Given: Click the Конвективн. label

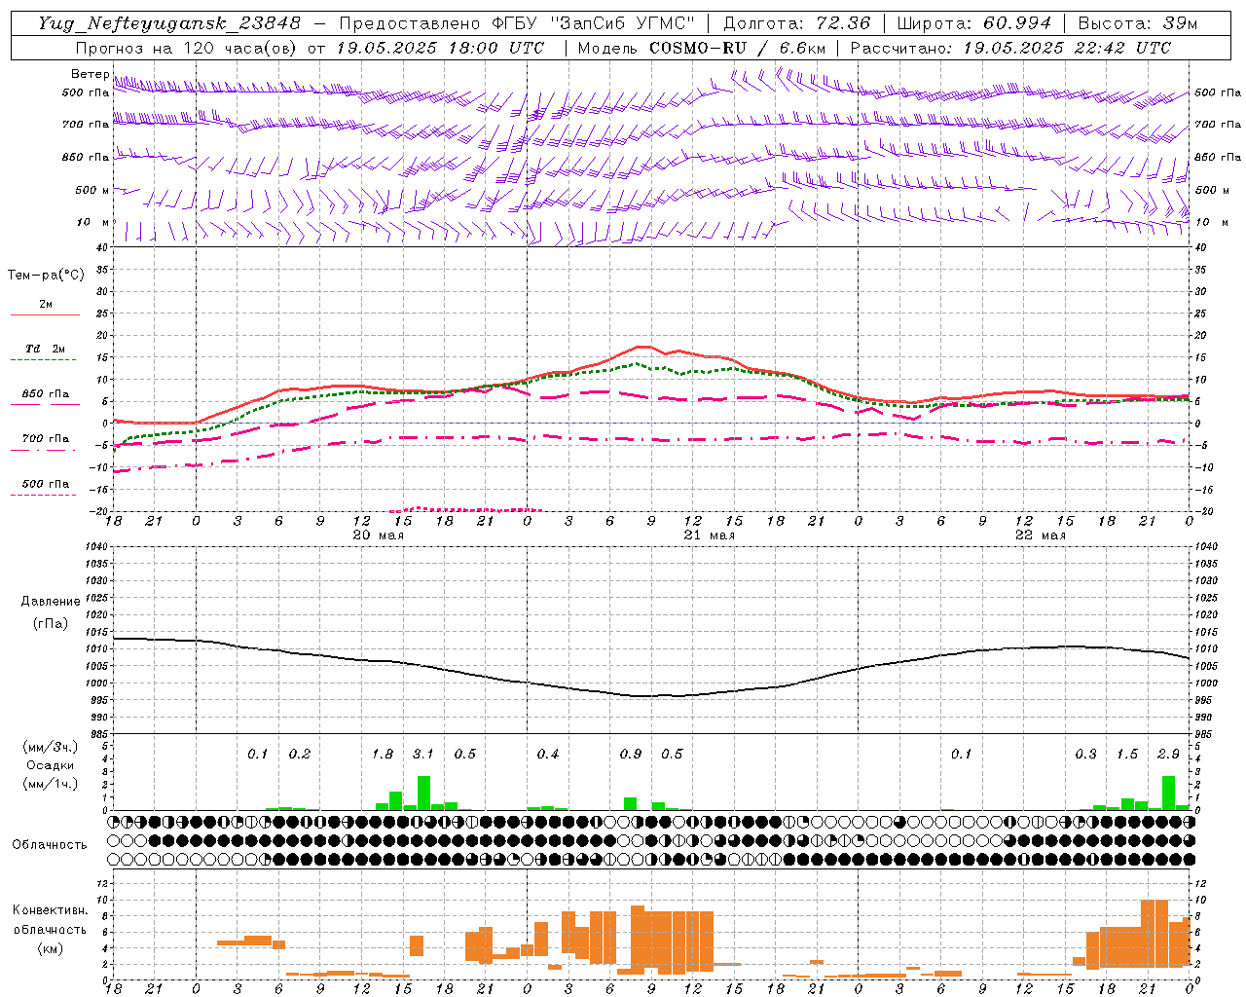Looking at the screenshot, I should coord(51,910).
